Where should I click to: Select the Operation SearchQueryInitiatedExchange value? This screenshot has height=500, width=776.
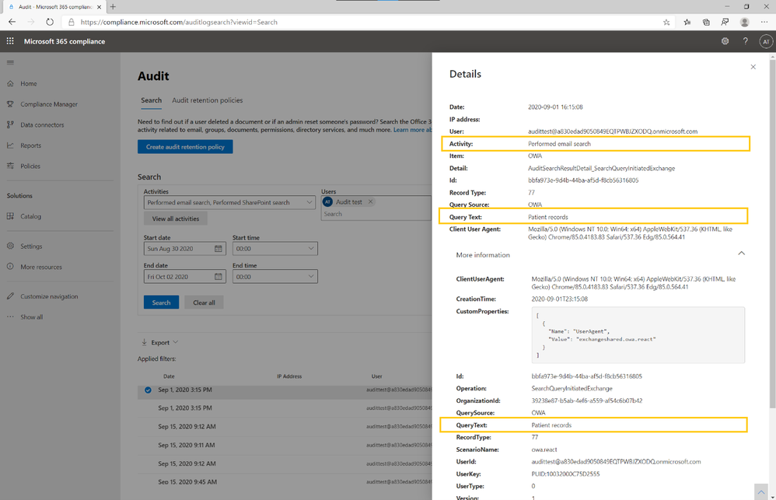point(572,389)
